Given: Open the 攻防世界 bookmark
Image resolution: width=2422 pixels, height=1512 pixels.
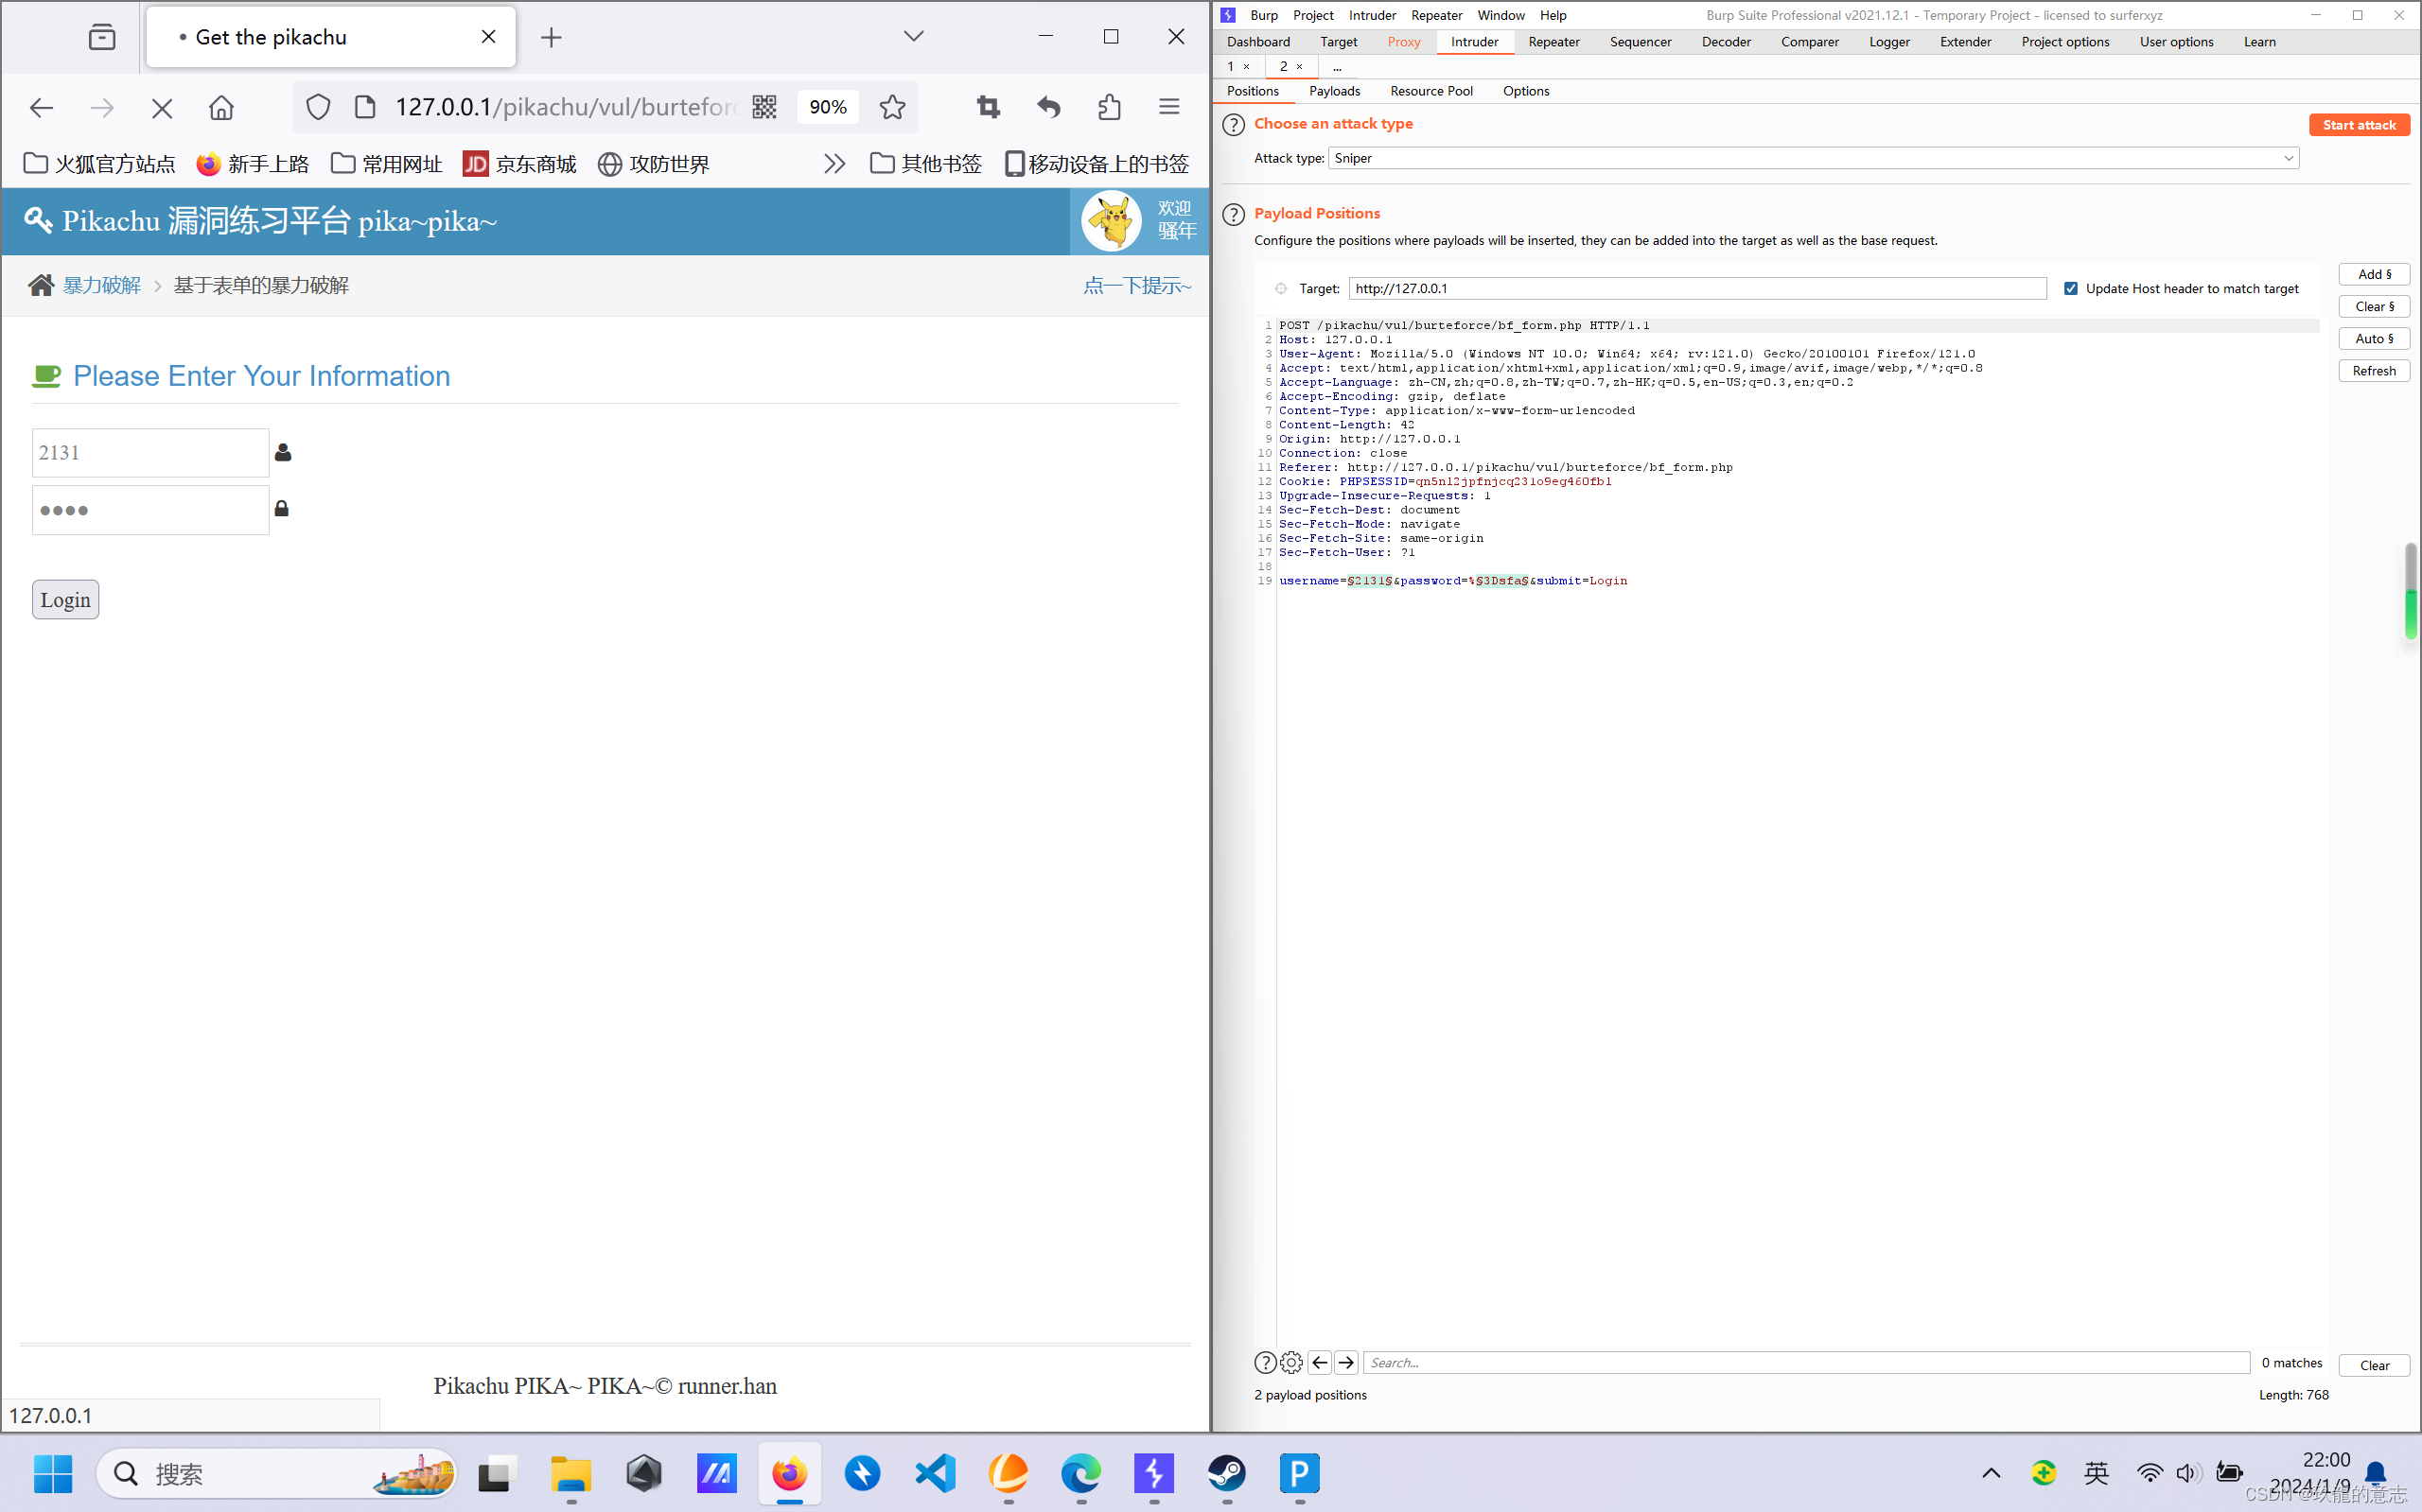Looking at the screenshot, I should [653, 163].
